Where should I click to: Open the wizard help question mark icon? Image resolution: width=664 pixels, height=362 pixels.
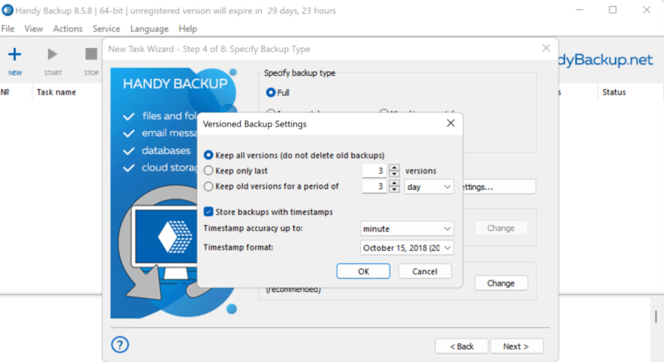[120, 344]
